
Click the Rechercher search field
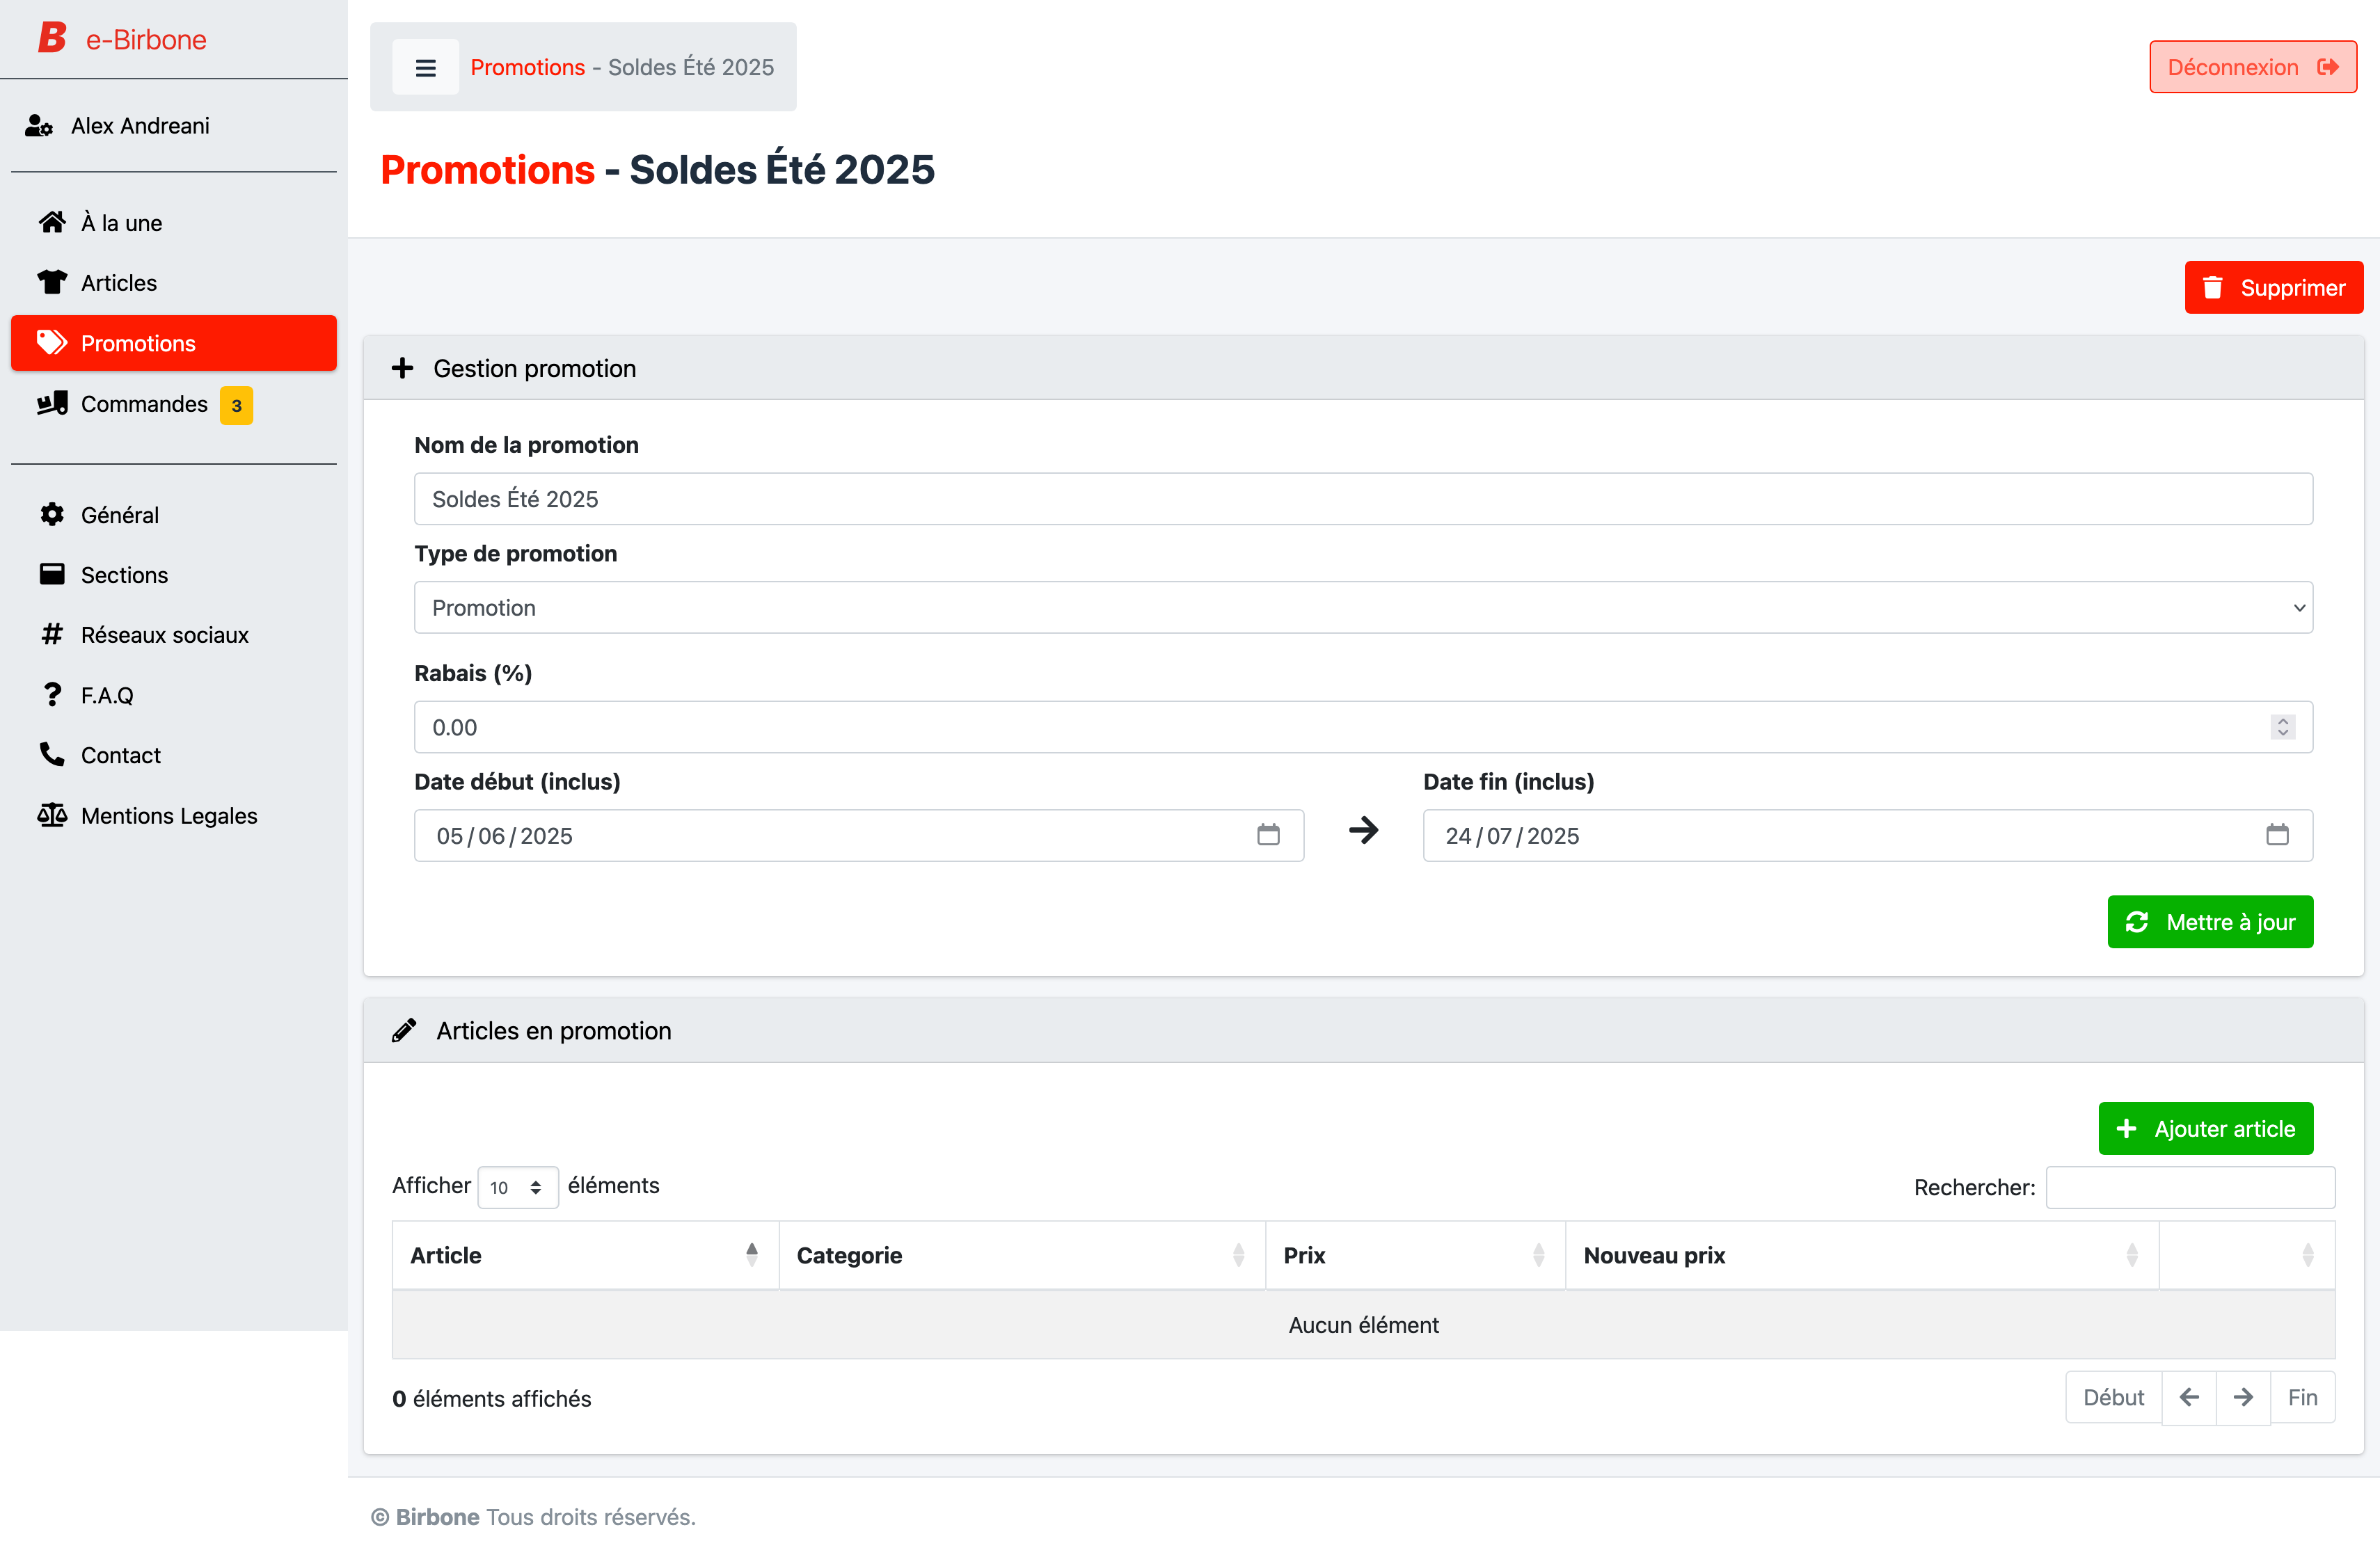click(2190, 1187)
